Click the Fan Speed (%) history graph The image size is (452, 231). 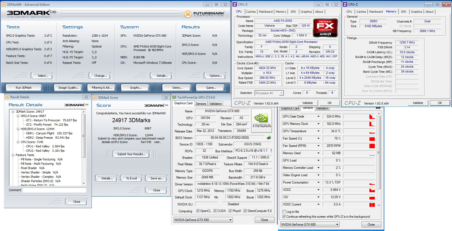[359, 138]
